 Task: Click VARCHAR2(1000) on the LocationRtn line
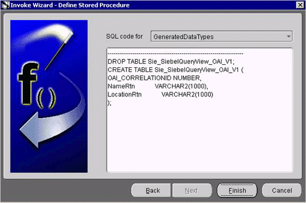[x=187, y=94]
